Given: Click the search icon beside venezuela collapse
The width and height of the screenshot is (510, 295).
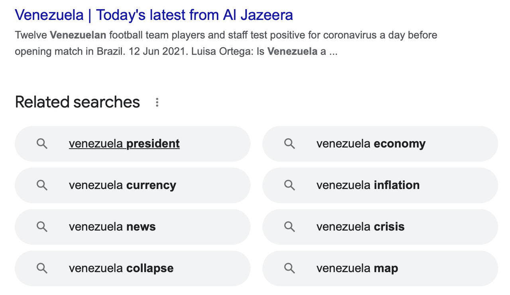Looking at the screenshot, I should pyautogui.click(x=42, y=268).
